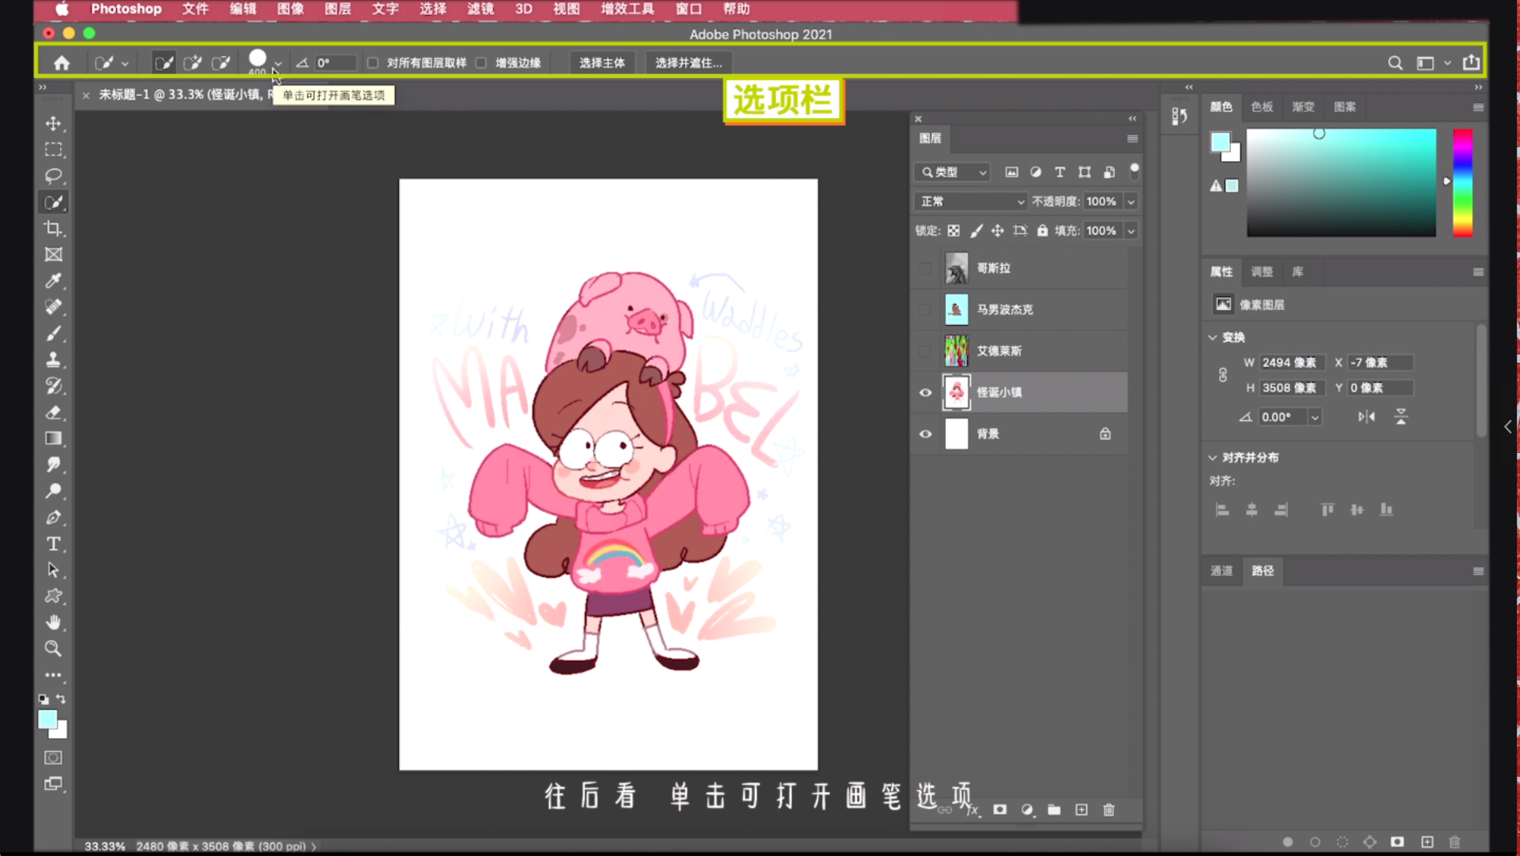Open the 正常 blend mode dropdown

tap(971, 201)
